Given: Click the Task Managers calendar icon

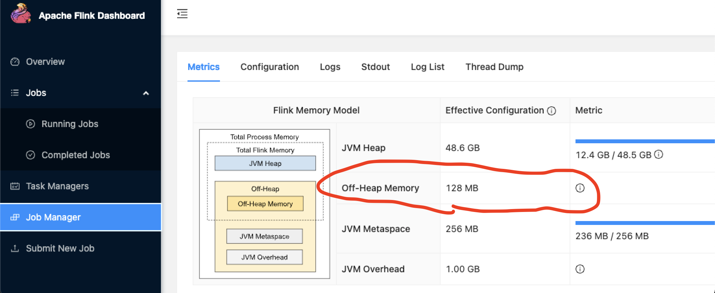Looking at the screenshot, I should 15,186.
